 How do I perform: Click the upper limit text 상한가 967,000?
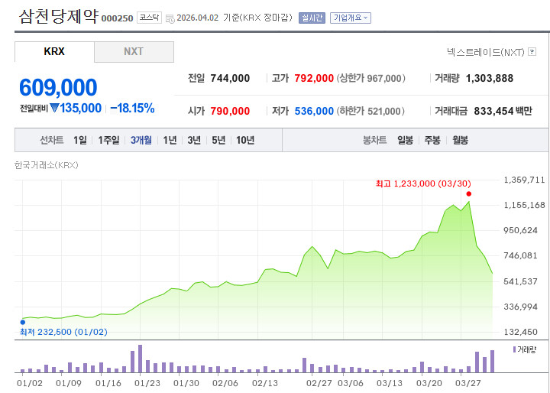[370, 78]
